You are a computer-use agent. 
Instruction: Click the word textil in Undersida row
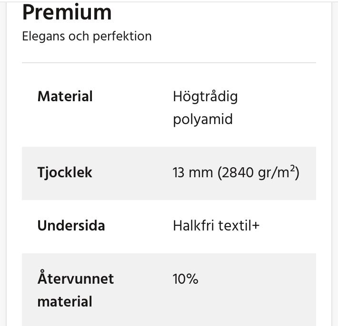tap(235, 225)
